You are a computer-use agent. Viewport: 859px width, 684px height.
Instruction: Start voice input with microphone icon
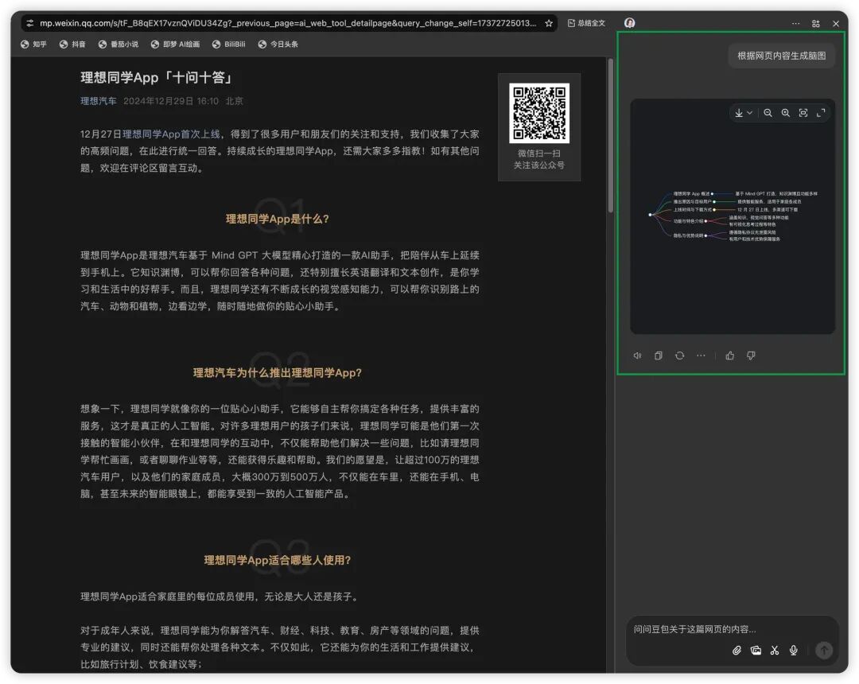pyautogui.click(x=793, y=650)
